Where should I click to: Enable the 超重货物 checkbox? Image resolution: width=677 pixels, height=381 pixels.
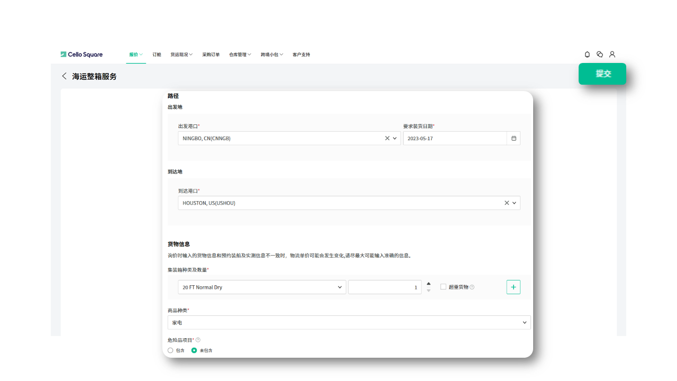[x=443, y=287]
